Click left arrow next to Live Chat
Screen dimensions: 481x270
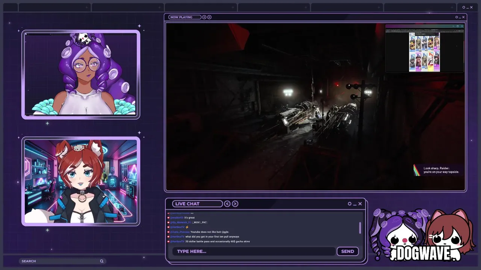click(x=227, y=204)
